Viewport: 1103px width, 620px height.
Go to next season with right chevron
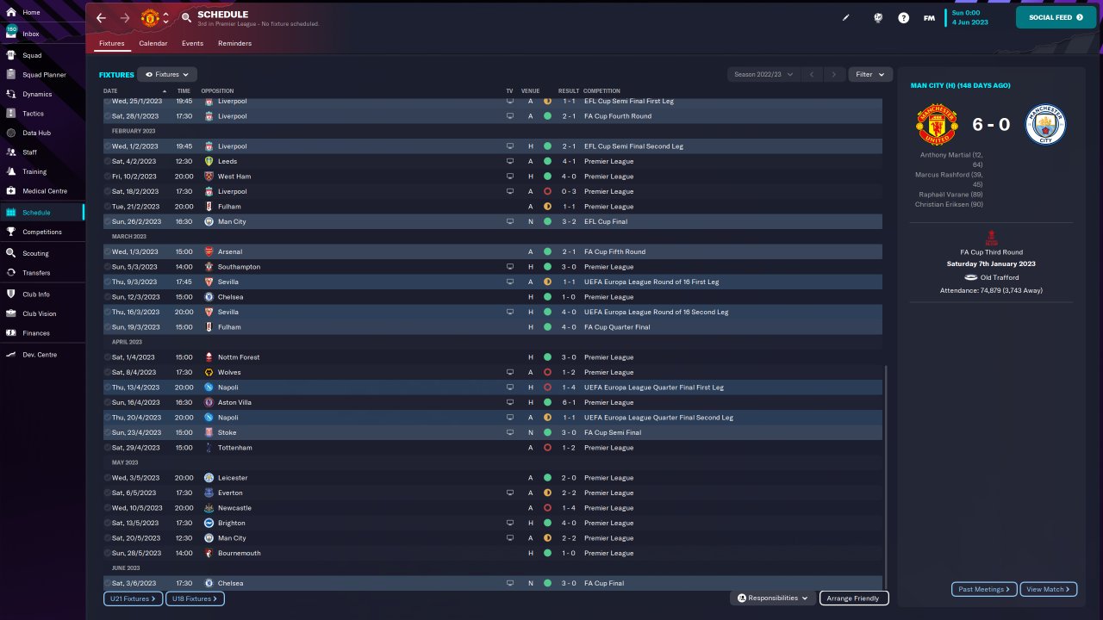coord(833,75)
